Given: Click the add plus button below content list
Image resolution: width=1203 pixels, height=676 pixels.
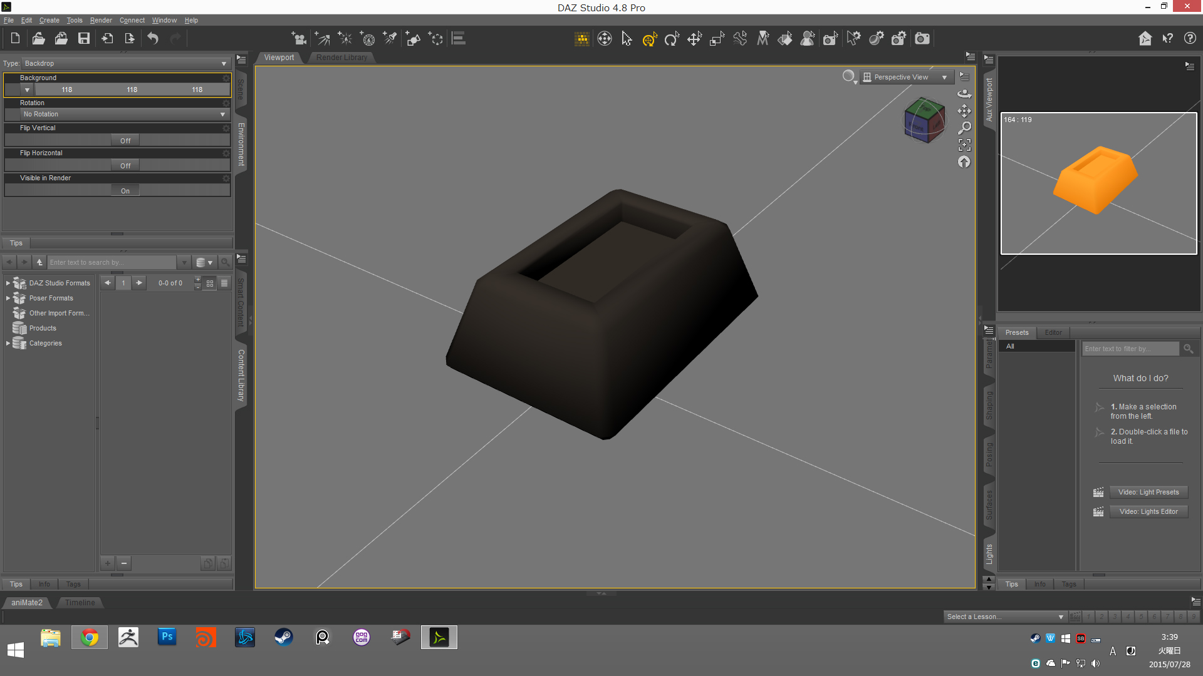Looking at the screenshot, I should 107,563.
